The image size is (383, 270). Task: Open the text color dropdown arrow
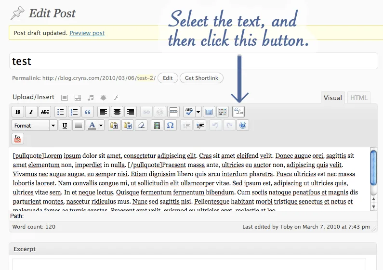[101, 126]
